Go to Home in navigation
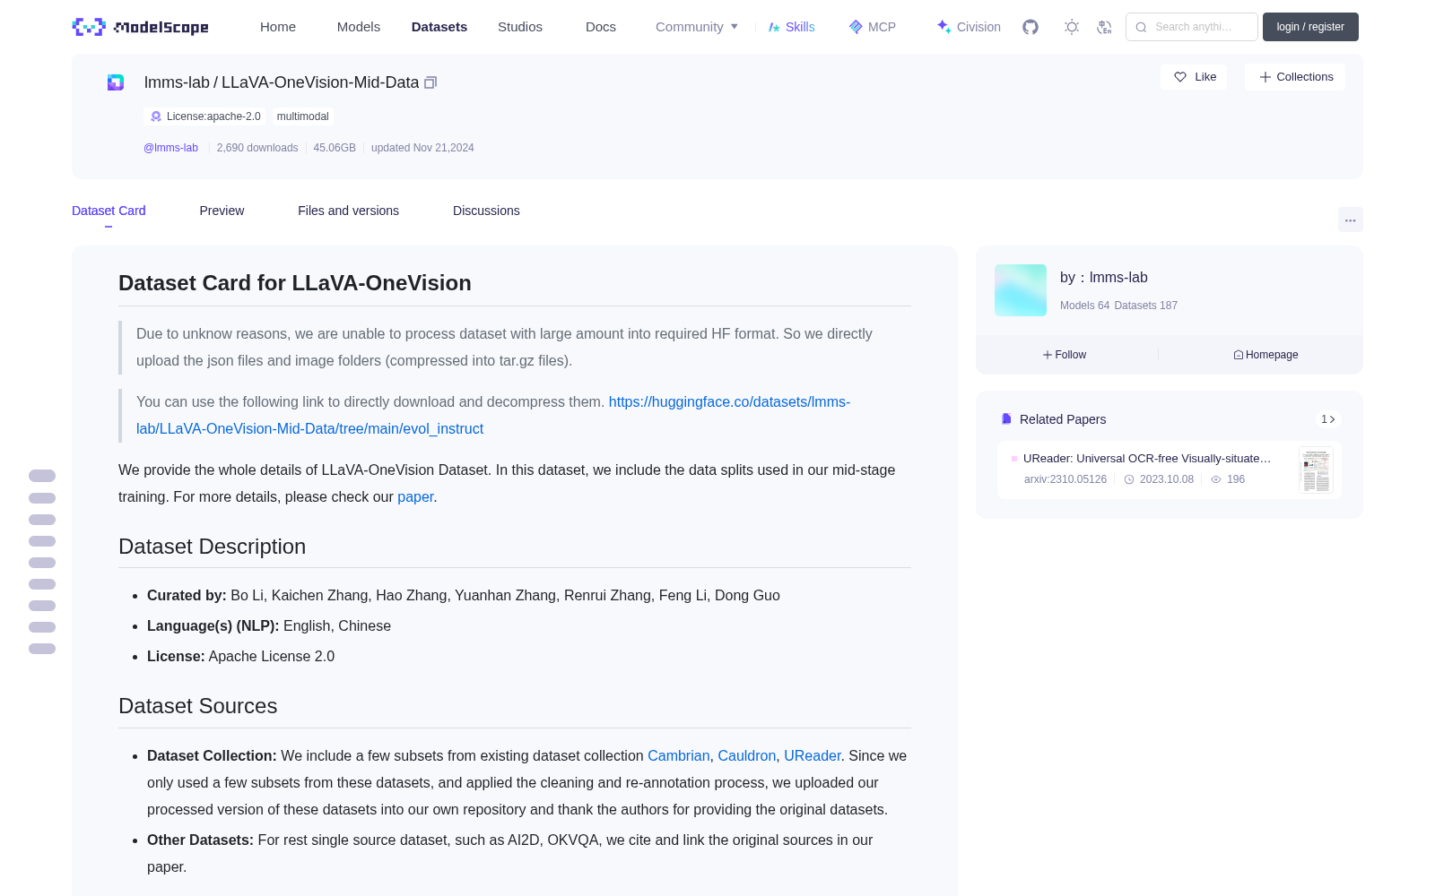 278,27
